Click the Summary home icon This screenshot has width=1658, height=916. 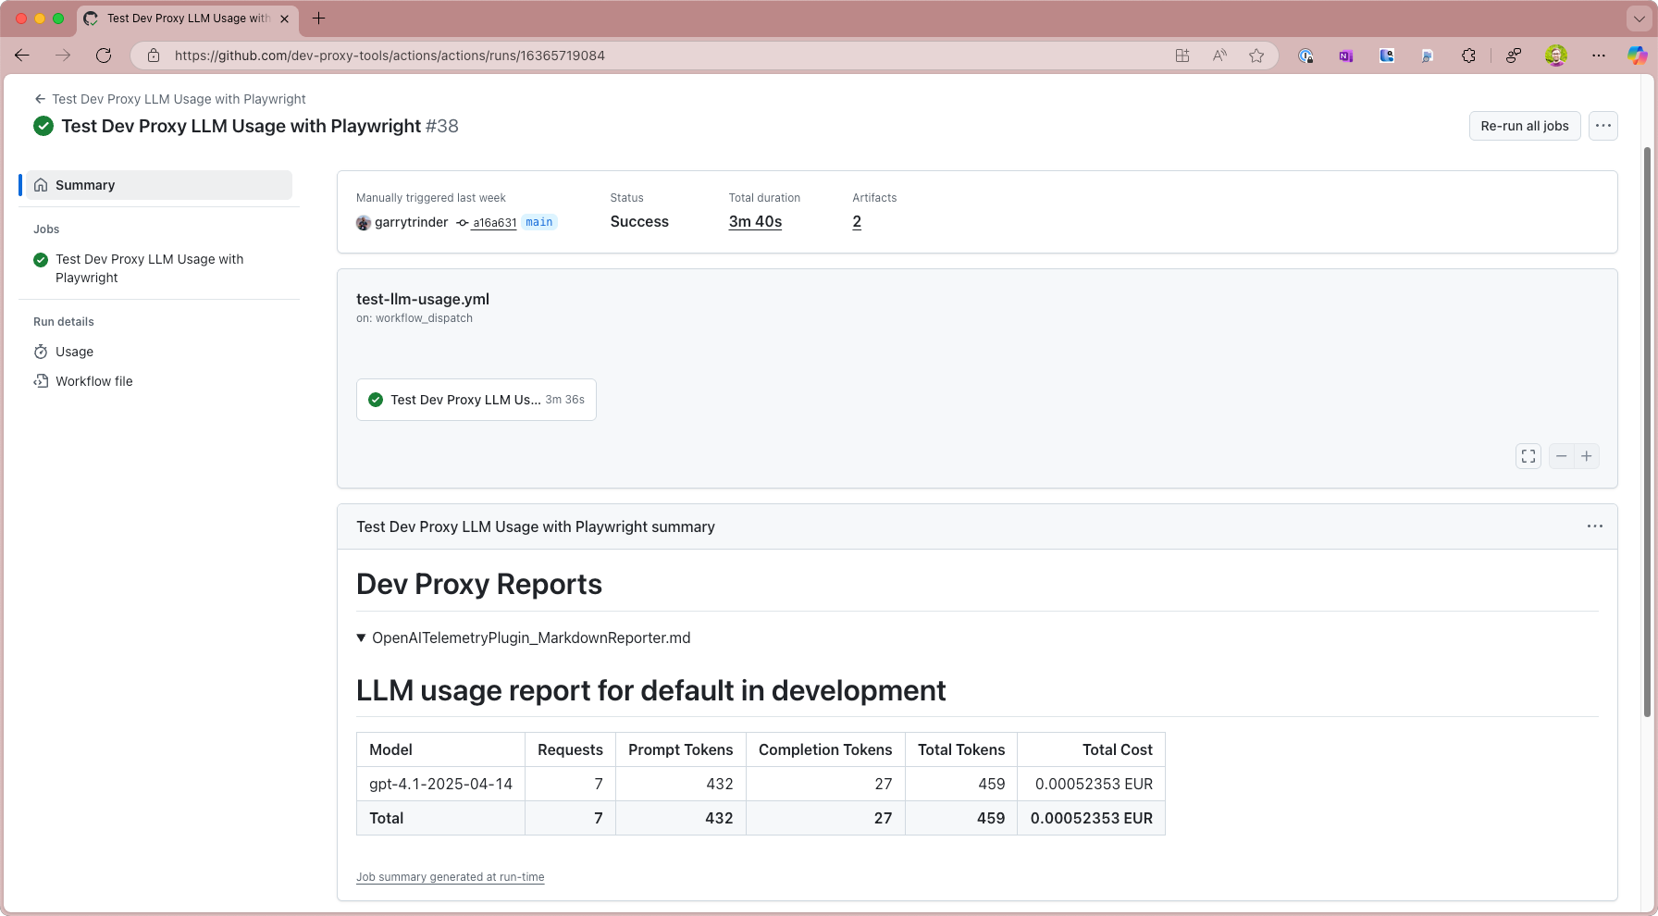[41, 184]
